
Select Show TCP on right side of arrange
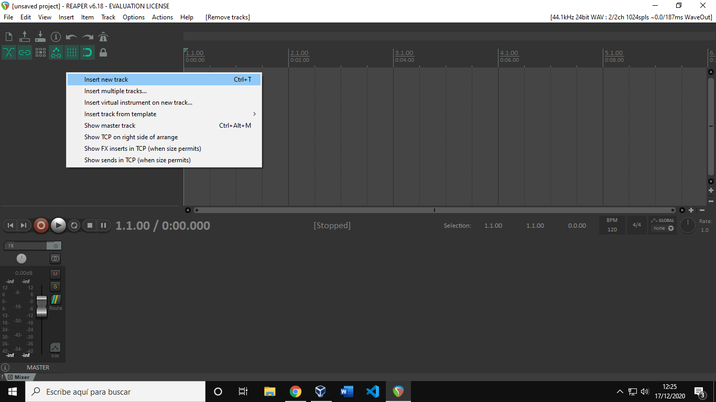pyautogui.click(x=164, y=137)
